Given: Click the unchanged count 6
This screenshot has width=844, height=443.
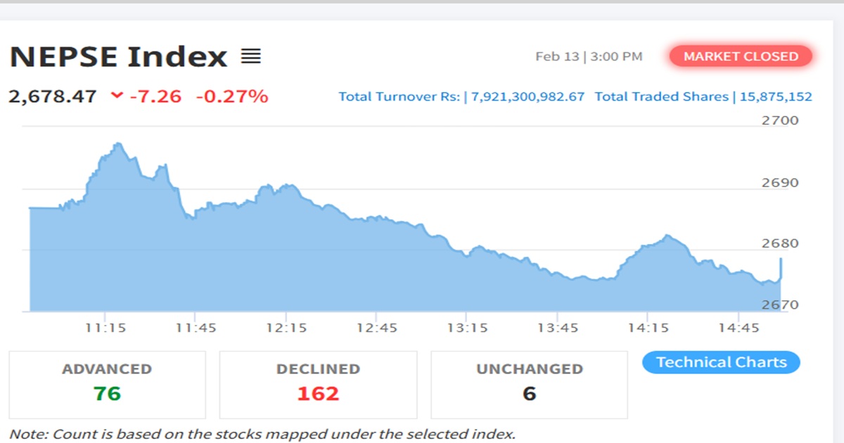Looking at the screenshot, I should [x=529, y=394].
